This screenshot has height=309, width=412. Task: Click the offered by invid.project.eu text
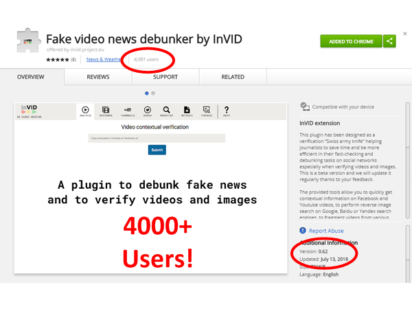pyautogui.click(x=75, y=49)
